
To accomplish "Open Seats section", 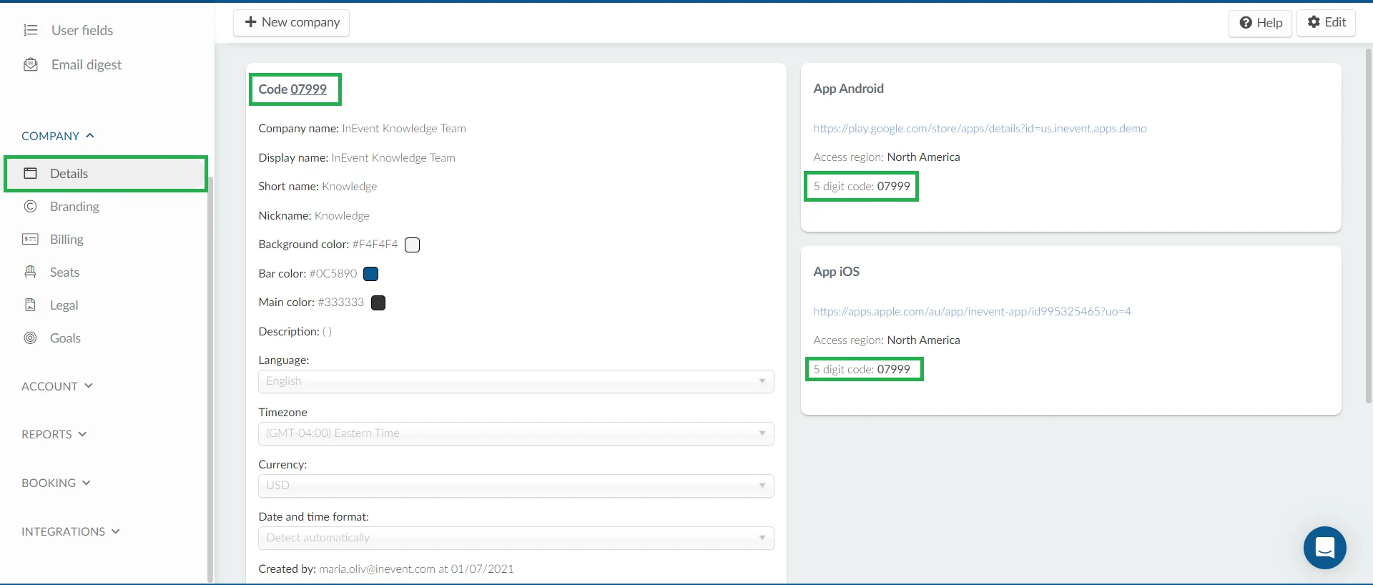I will click(x=64, y=272).
